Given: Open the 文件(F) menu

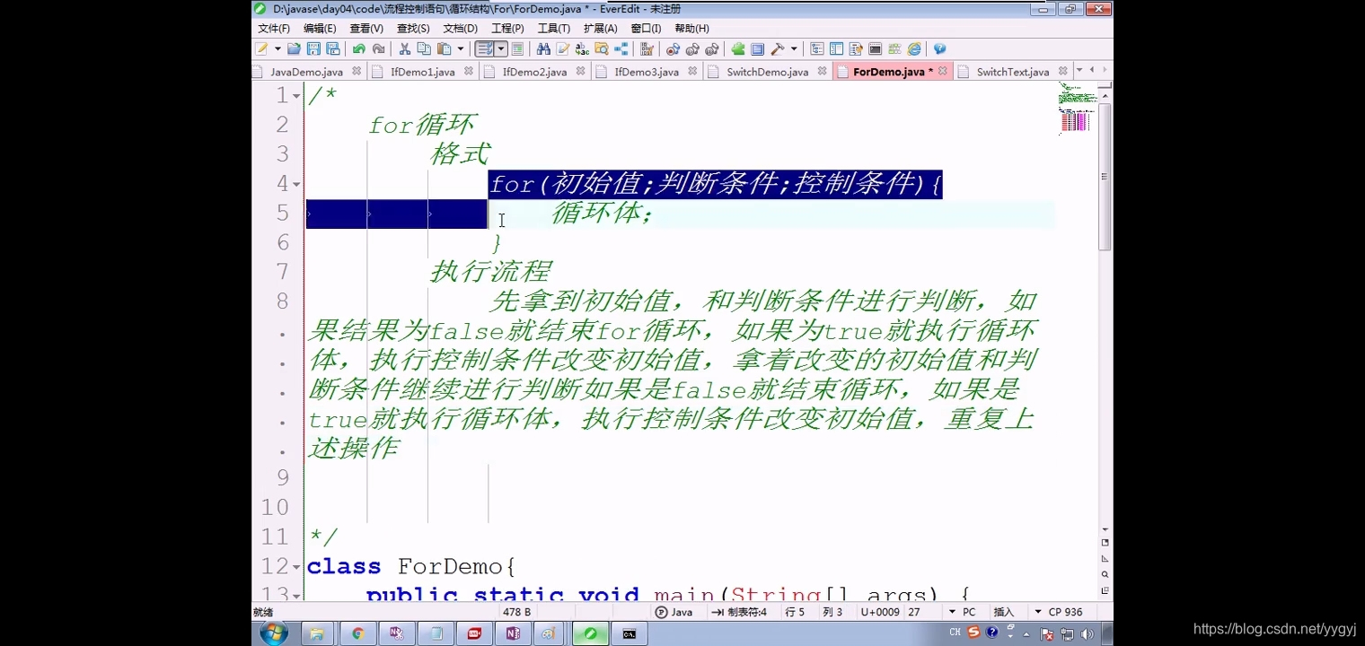Looking at the screenshot, I should tap(274, 29).
